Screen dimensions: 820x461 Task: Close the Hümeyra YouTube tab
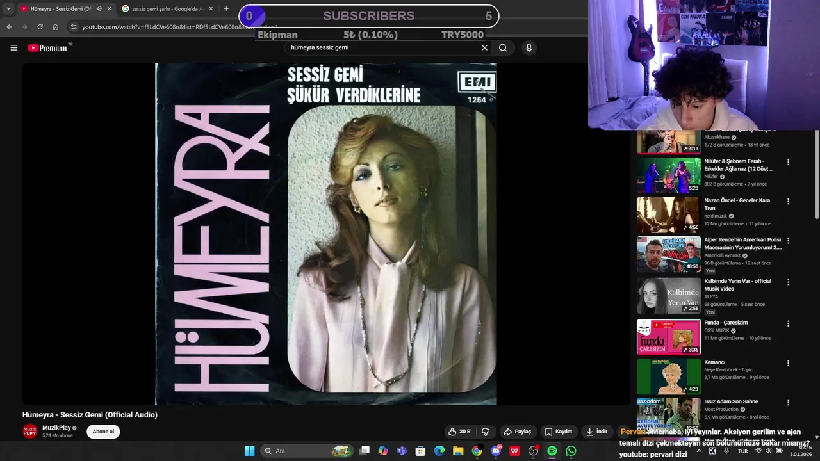tap(109, 9)
